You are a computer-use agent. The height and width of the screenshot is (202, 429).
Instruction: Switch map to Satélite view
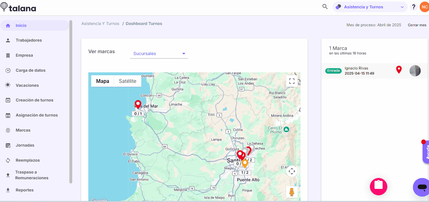pos(127,81)
